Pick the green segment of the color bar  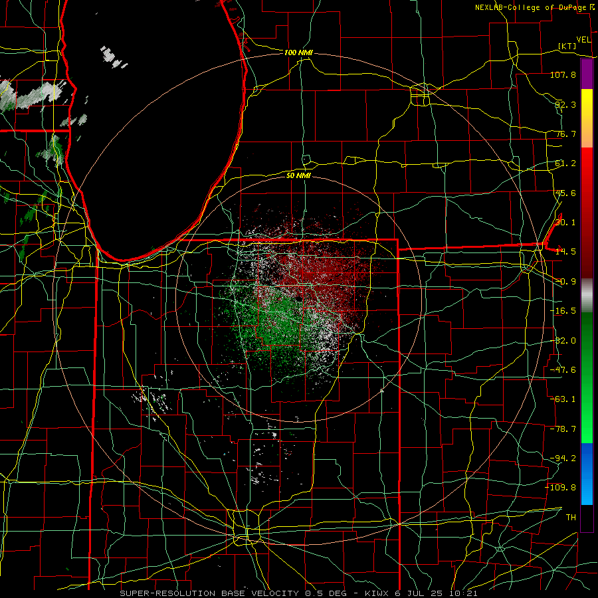pos(587,377)
